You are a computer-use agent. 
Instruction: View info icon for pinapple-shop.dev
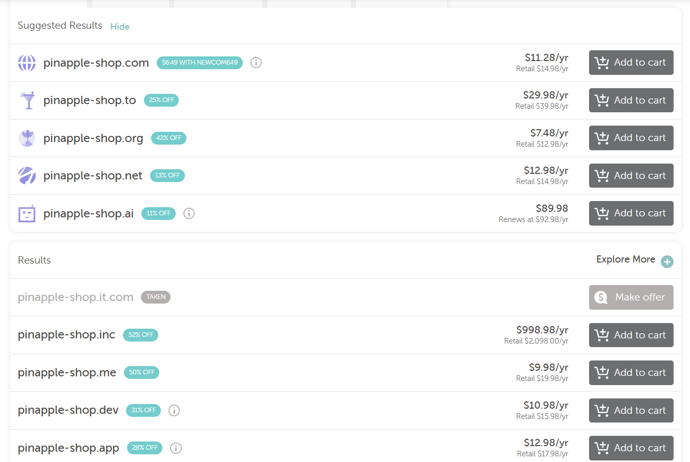click(x=174, y=410)
